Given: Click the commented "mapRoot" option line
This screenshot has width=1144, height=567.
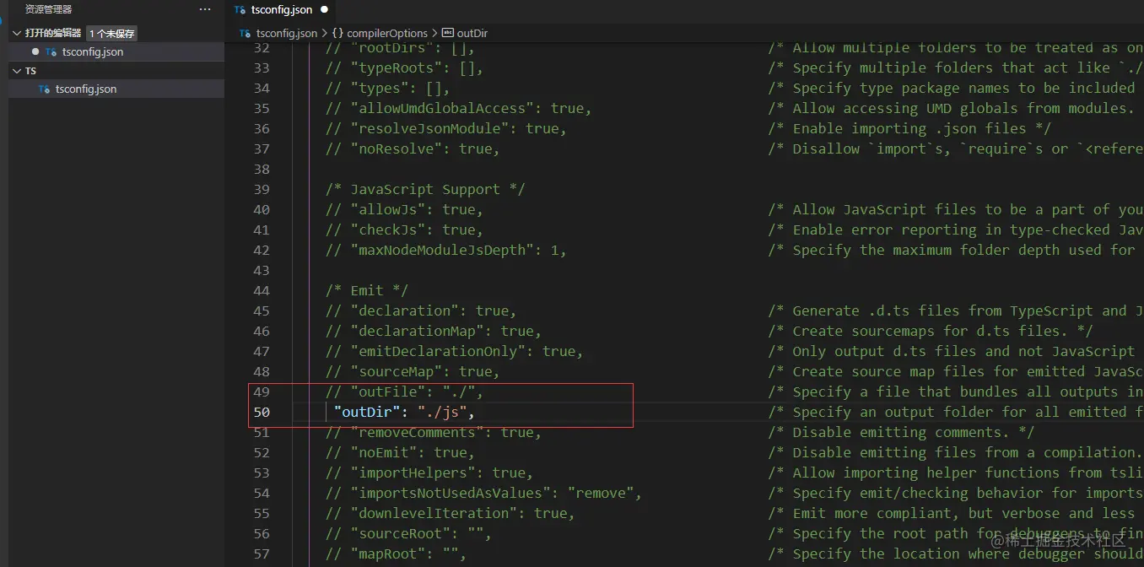Looking at the screenshot, I should pos(396,553).
